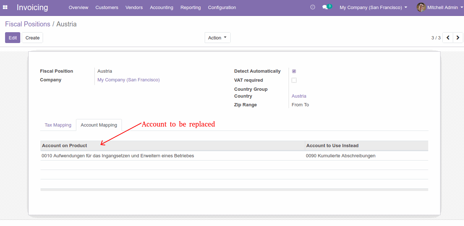464x226 pixels.
Task: Open the Customers menu
Action: click(x=107, y=7)
